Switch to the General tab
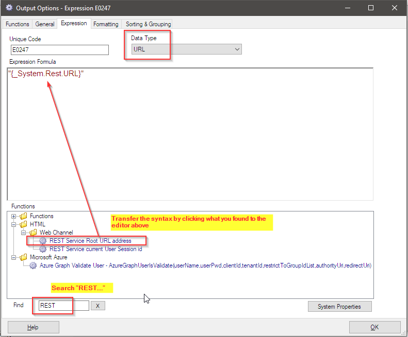Screen dimensions: 408x337 [45, 24]
